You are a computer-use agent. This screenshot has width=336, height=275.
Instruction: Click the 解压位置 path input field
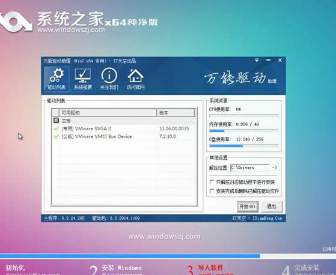pyautogui.click(x=250, y=168)
